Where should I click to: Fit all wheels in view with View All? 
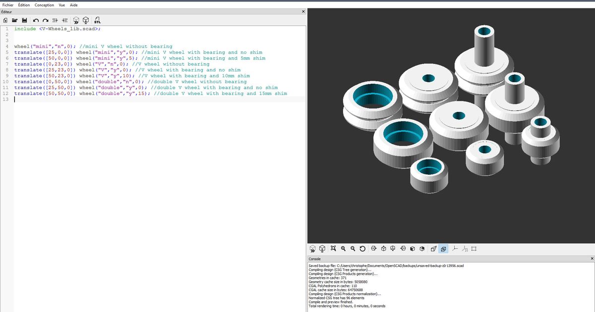(334, 249)
